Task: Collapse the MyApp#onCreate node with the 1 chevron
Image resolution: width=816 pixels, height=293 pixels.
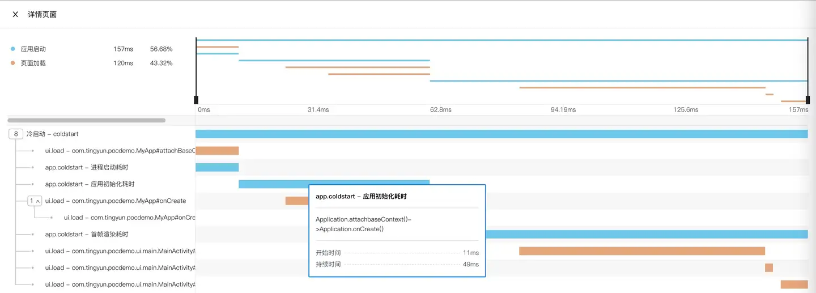Action: click(35, 201)
